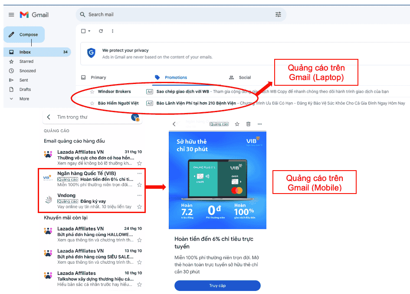Star the 10 thg 10 Lazada Affiliates email
This screenshot has width=410, height=294.
[140, 284]
